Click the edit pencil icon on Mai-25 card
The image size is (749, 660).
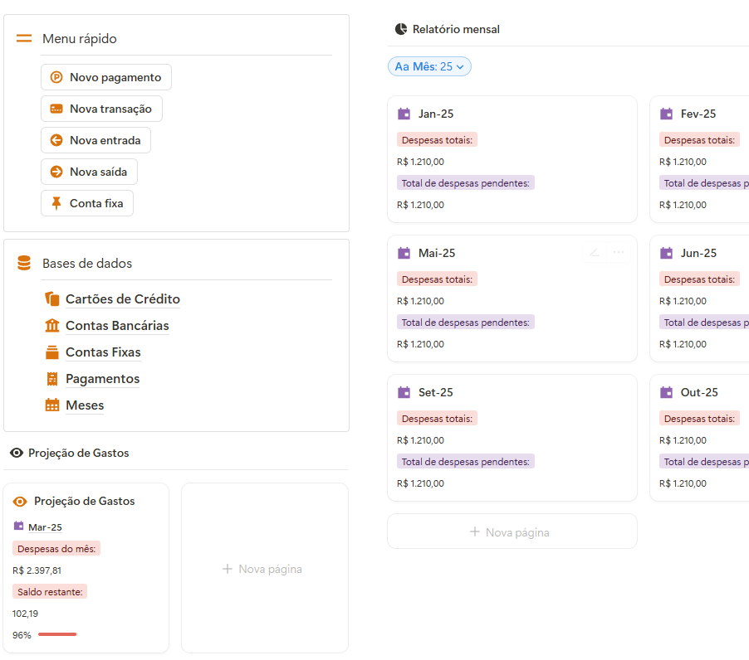tap(595, 253)
